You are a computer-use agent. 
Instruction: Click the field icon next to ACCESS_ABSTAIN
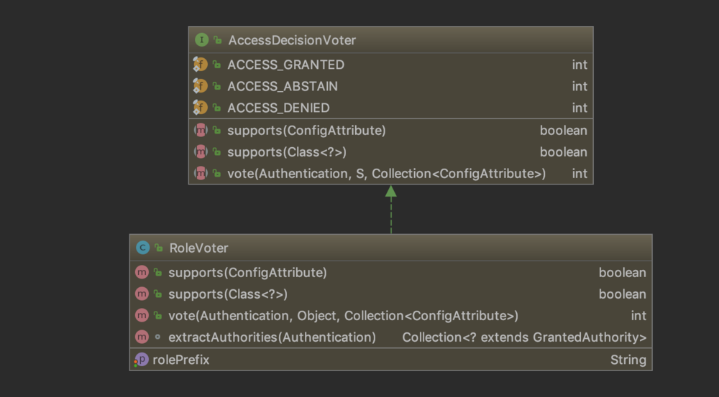pos(201,86)
